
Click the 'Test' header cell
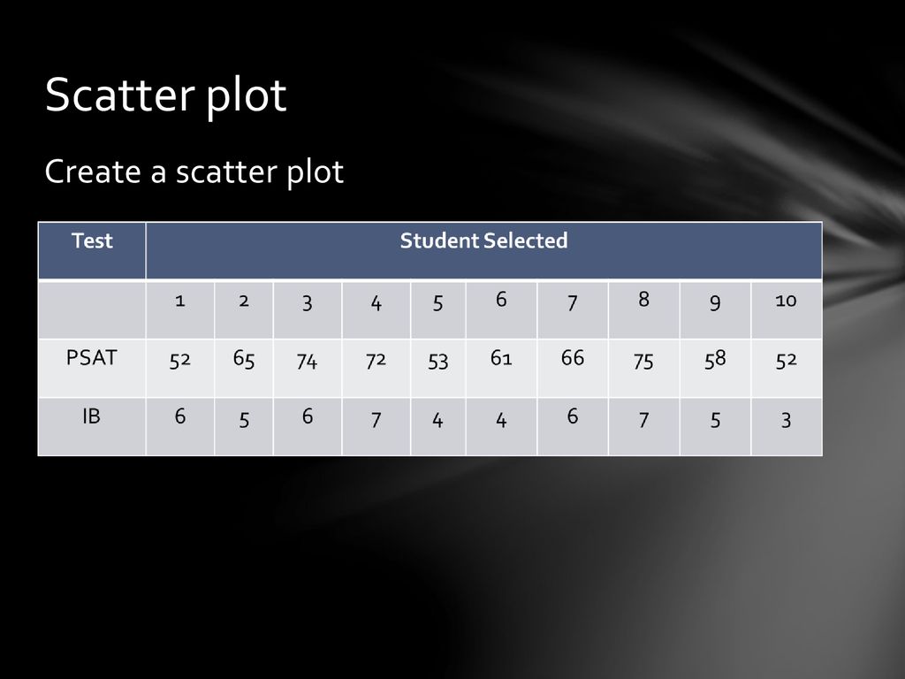click(92, 241)
